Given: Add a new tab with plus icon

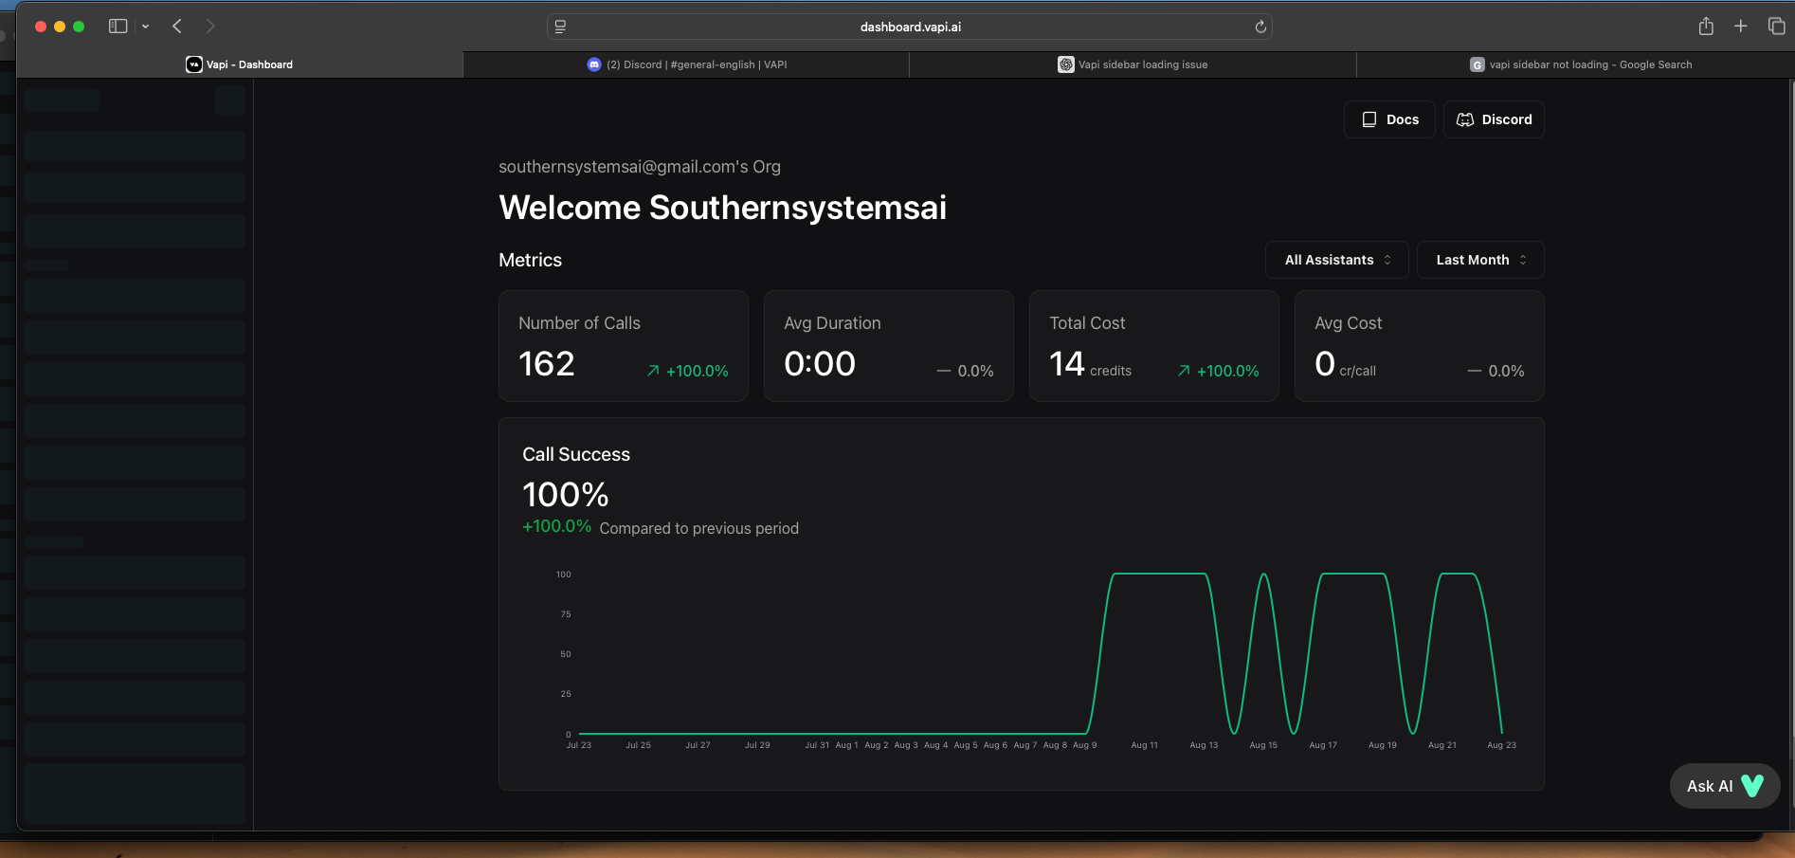Looking at the screenshot, I should click(1740, 27).
